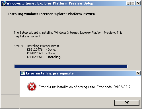
Task: Confirm the error with the OK button
Action: 127,103
